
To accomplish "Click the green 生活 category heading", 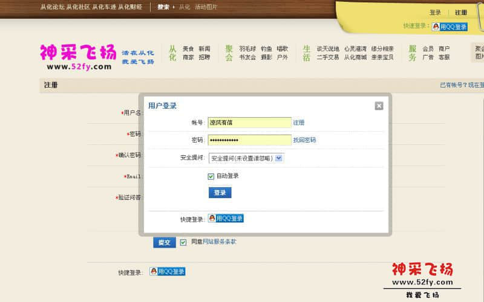I will [306, 53].
